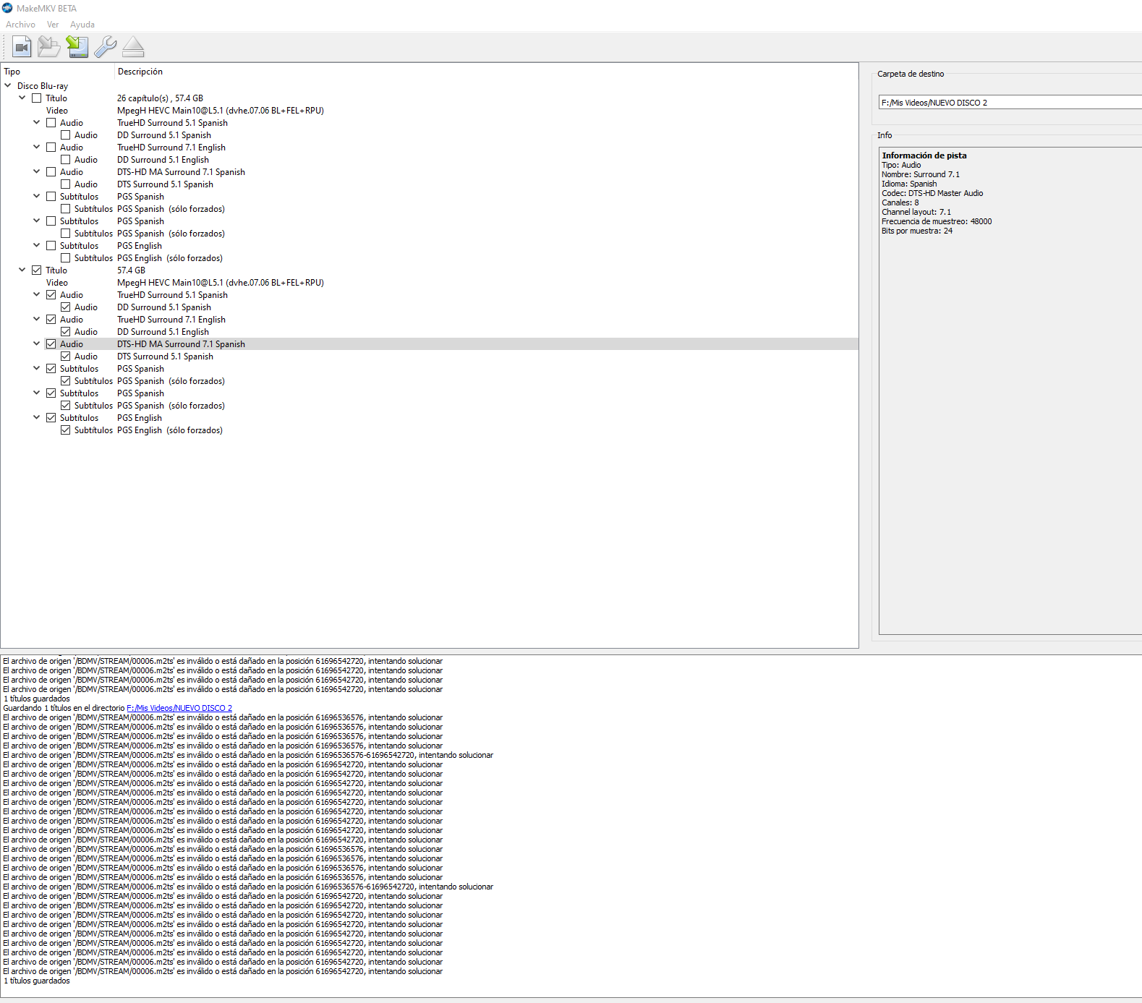Open preferences with the wrench icon
The width and height of the screenshot is (1142, 1003).
105,47
